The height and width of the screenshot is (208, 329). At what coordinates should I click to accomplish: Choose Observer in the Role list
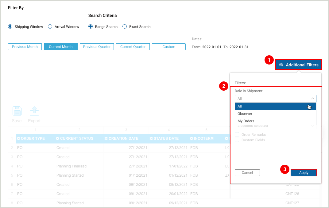click(276, 114)
